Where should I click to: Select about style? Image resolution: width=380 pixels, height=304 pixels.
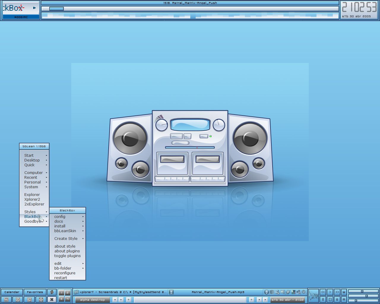click(67, 246)
